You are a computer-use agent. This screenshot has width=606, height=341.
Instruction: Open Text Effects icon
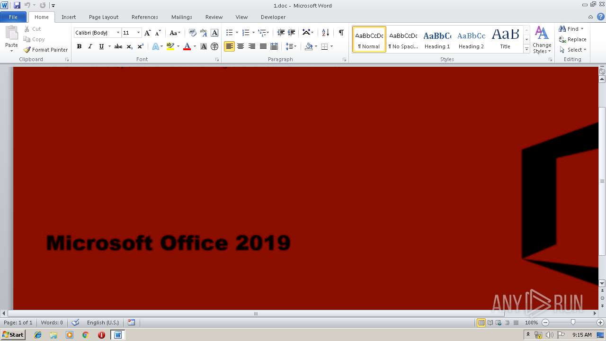tap(155, 46)
